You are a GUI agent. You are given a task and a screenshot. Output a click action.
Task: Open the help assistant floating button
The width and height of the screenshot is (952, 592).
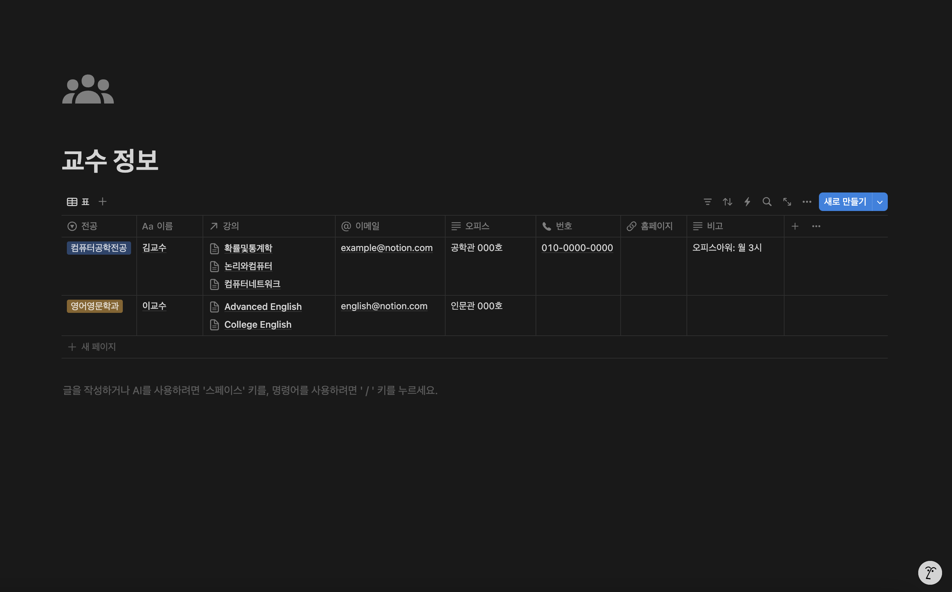coord(929,572)
